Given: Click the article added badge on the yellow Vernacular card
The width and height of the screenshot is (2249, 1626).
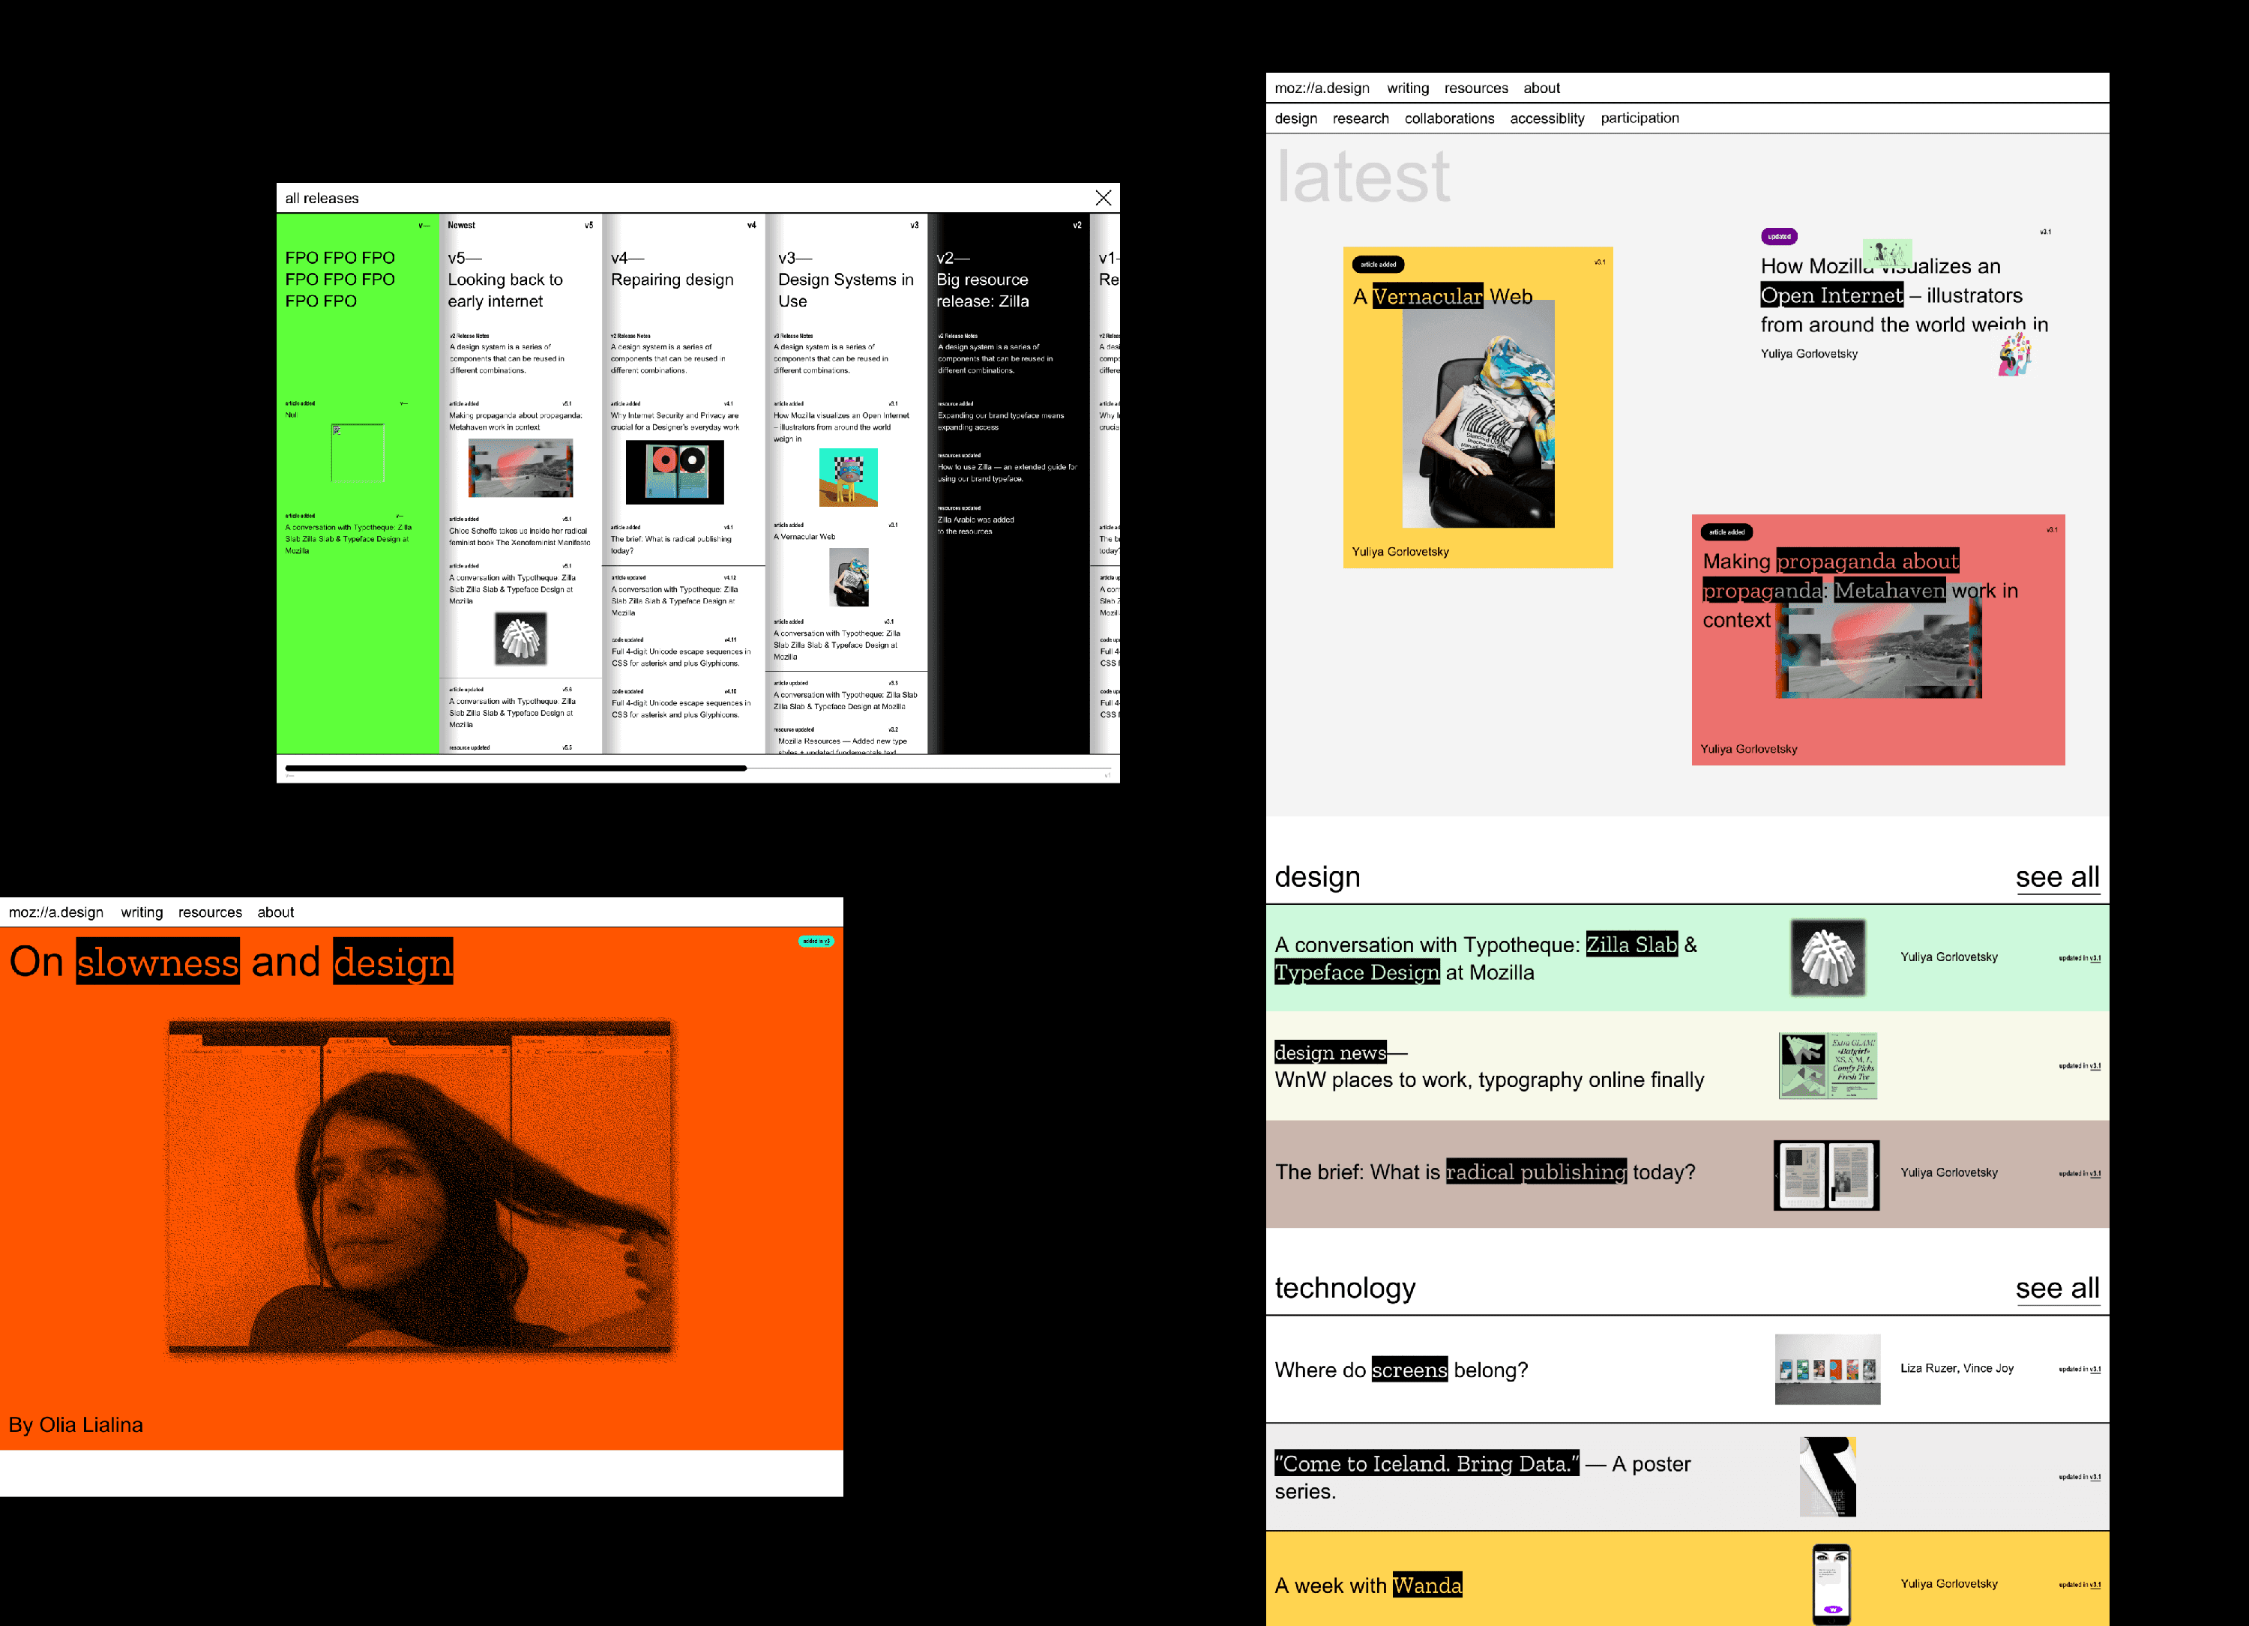Looking at the screenshot, I should 1377,265.
